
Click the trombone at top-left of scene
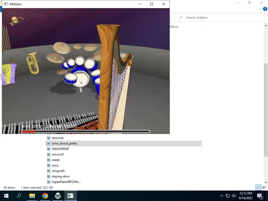[x=16, y=21]
